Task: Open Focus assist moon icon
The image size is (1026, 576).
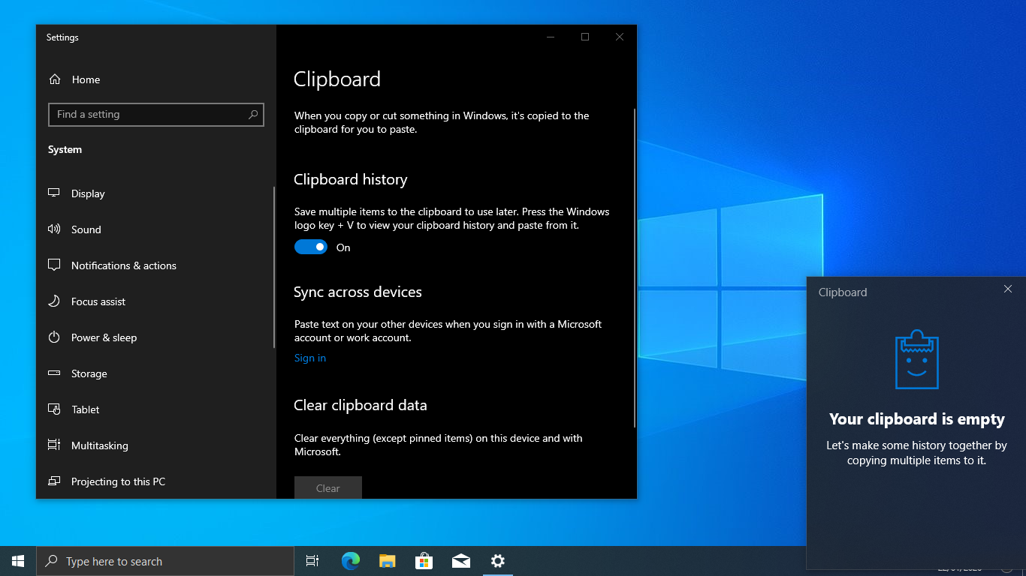Action: coord(54,301)
